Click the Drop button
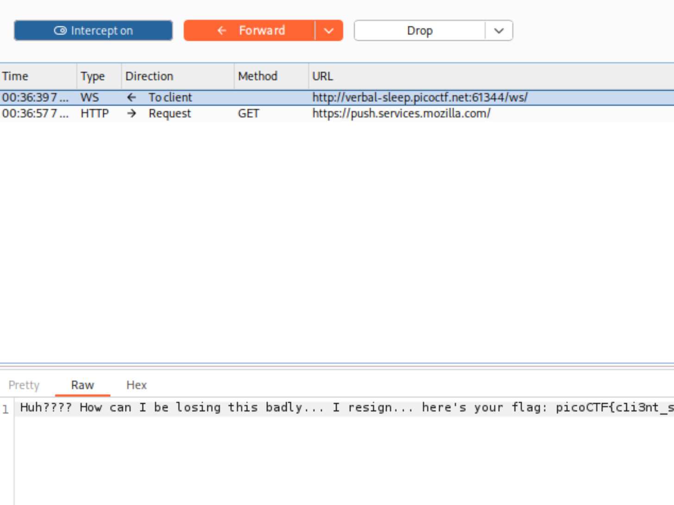 419,31
